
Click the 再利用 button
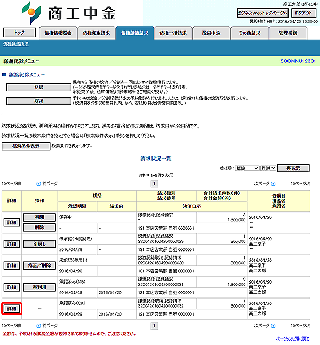tap(39, 287)
